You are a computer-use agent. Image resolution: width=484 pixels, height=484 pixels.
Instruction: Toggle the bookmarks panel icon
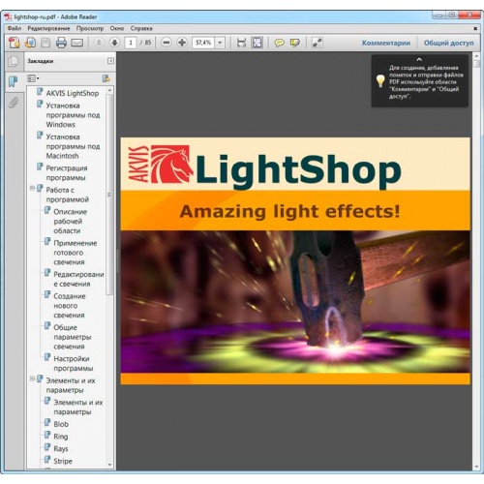coord(13,81)
